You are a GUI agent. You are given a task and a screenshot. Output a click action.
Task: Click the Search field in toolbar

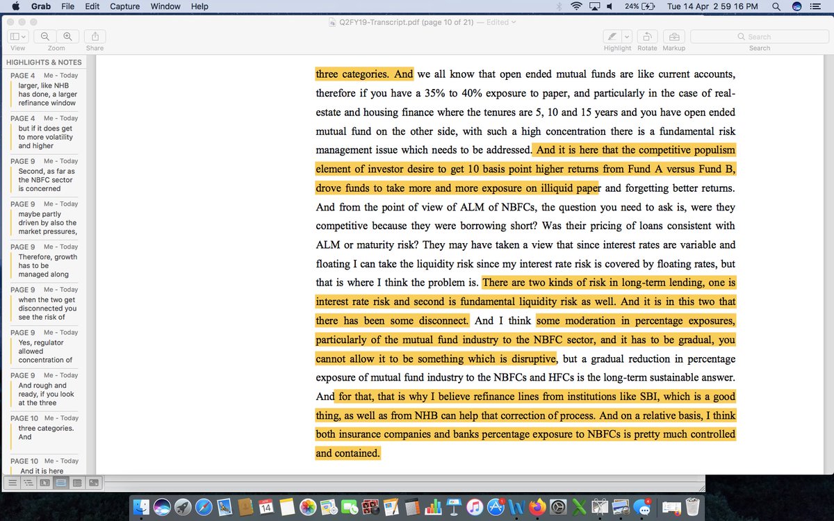pyautogui.click(x=759, y=37)
